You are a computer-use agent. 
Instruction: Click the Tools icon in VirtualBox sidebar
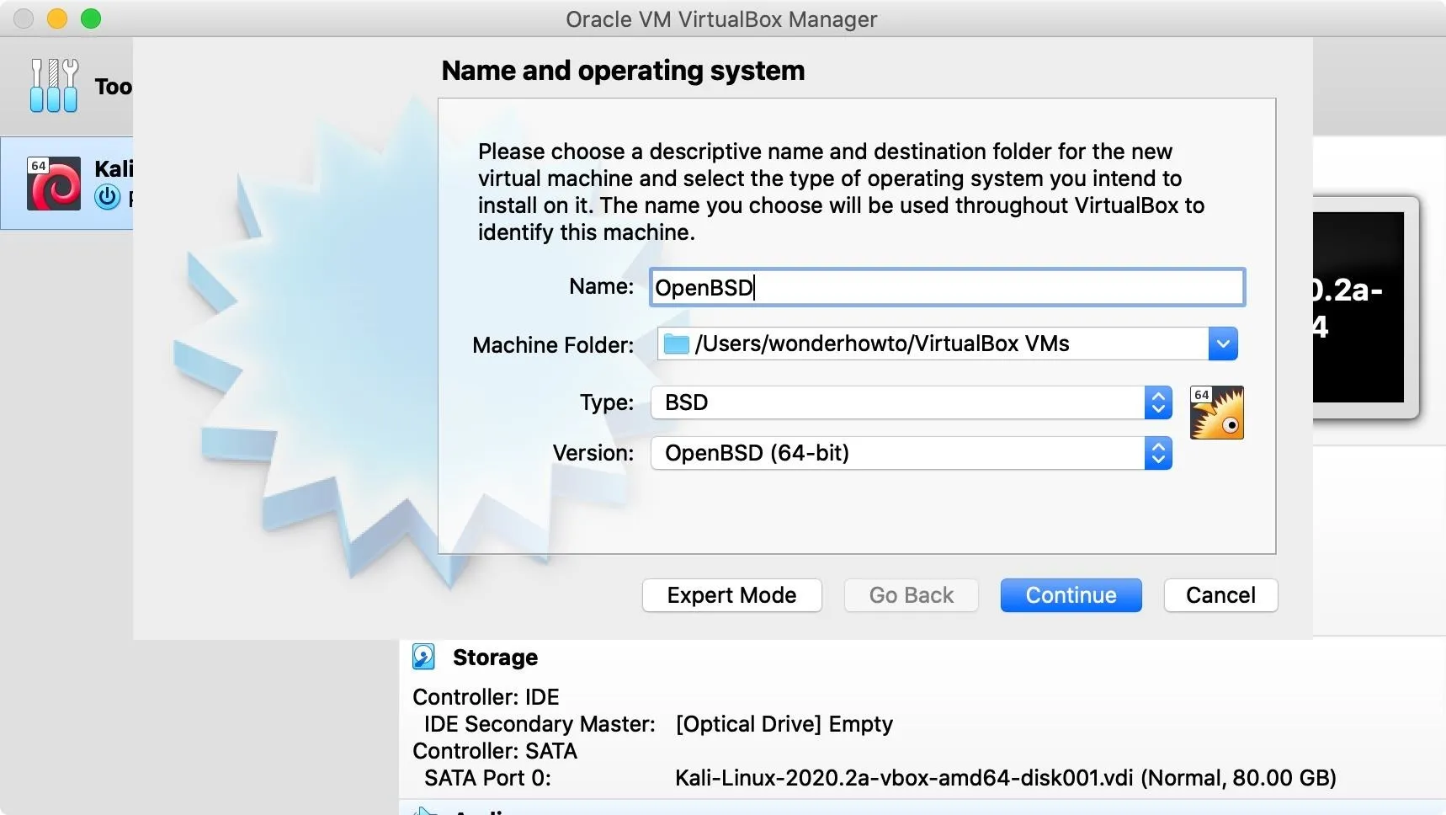click(53, 85)
